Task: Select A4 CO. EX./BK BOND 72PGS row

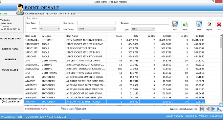Action: [x=115, y=98]
